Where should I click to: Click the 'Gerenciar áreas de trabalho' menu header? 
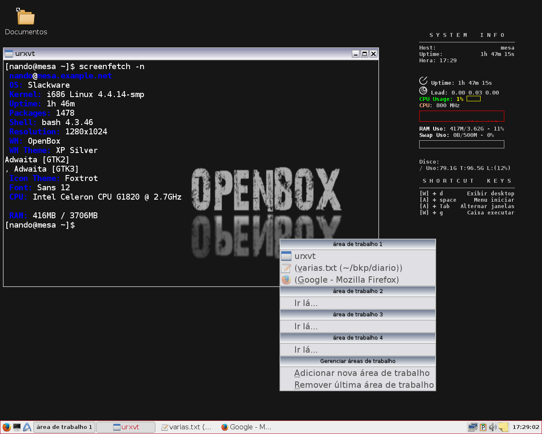point(358,361)
